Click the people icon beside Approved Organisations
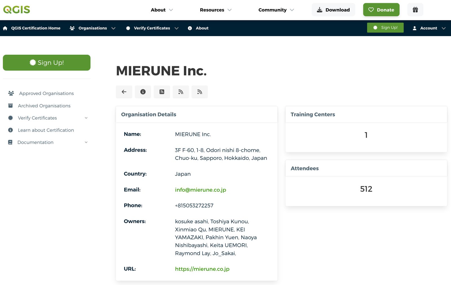Image resolution: width=451 pixels, height=285 pixels. [x=11, y=93]
